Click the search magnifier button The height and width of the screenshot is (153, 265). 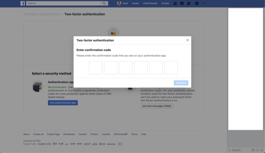pos(104,3)
